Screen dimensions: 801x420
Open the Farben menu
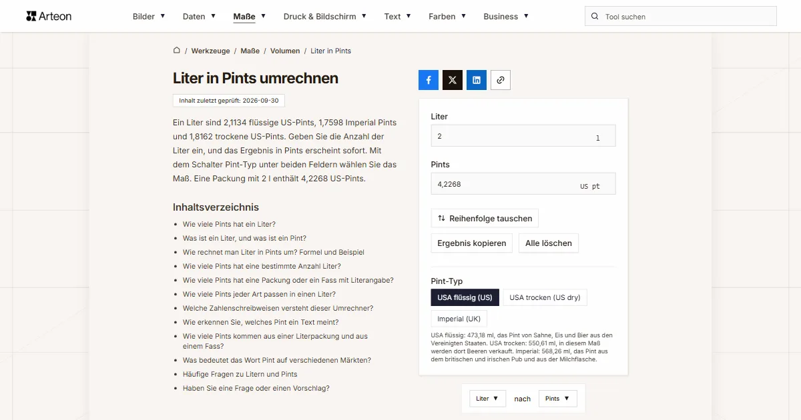(447, 16)
